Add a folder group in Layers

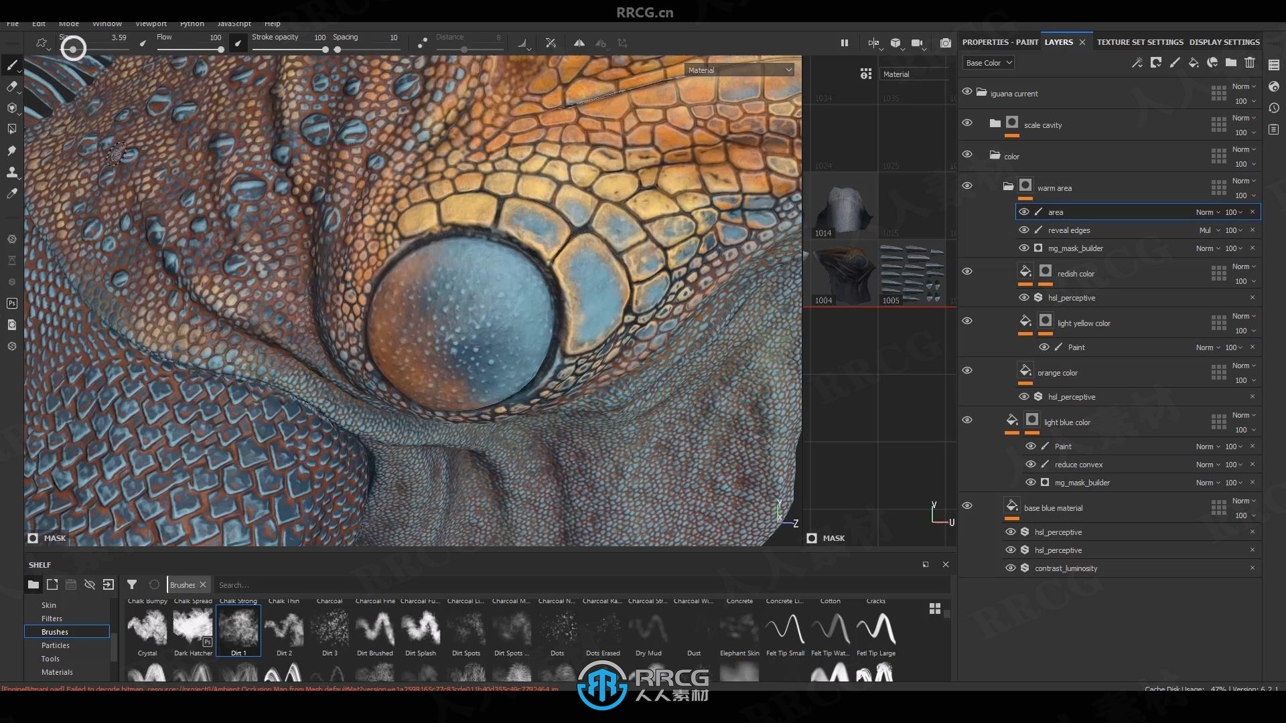1231,62
